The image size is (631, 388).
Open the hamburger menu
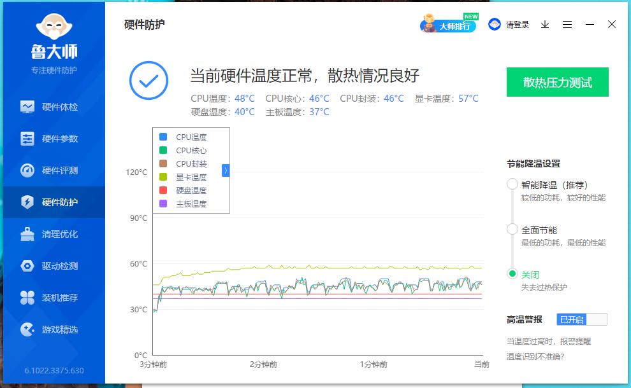tap(567, 24)
